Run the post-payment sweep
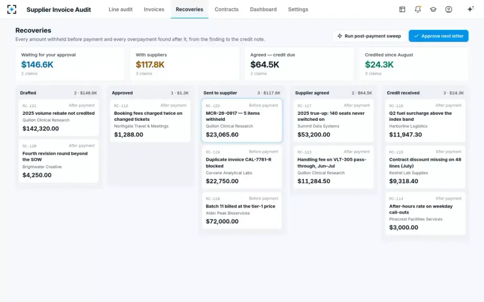Screen dimensions: 484x302 tap(369, 36)
